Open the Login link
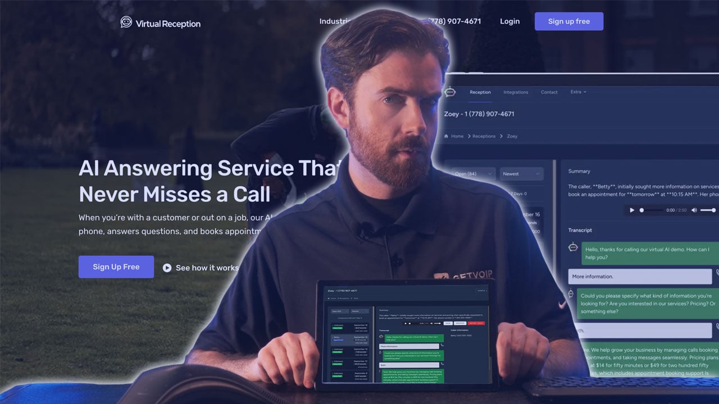719x404 pixels. (509, 21)
